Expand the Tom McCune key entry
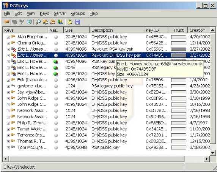Viewport: 217px width, 172px height. pos(8,148)
